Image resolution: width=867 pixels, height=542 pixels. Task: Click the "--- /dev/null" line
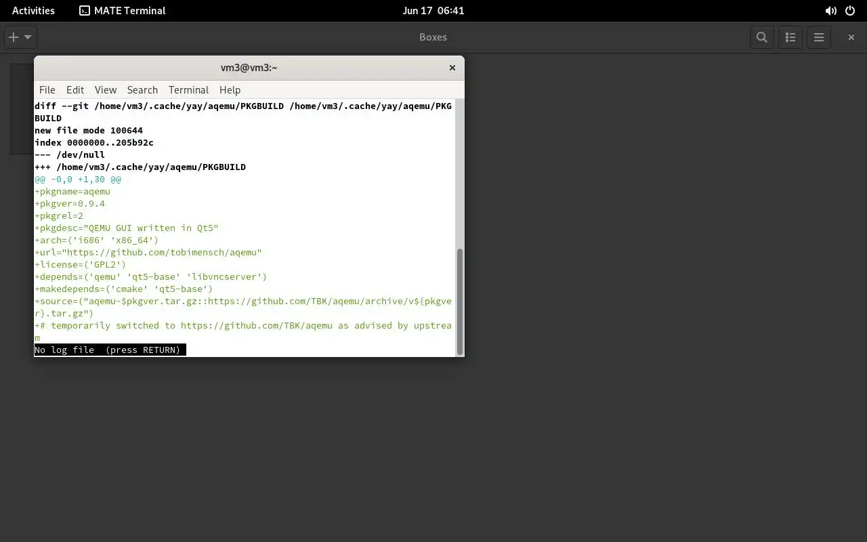[x=70, y=155]
